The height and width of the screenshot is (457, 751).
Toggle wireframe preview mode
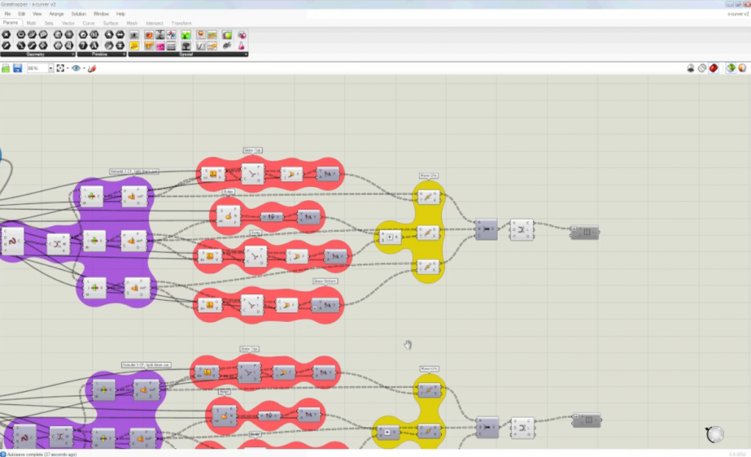point(702,68)
